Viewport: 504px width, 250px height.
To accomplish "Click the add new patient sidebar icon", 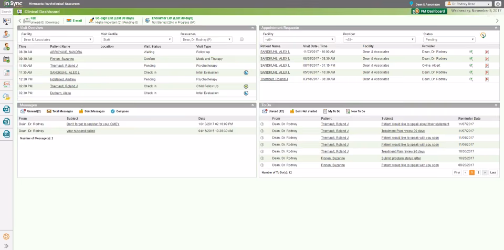I will pos(6,47).
